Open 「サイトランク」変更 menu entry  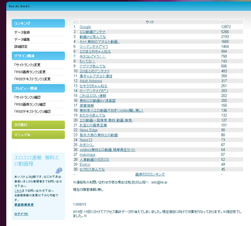click(27, 65)
